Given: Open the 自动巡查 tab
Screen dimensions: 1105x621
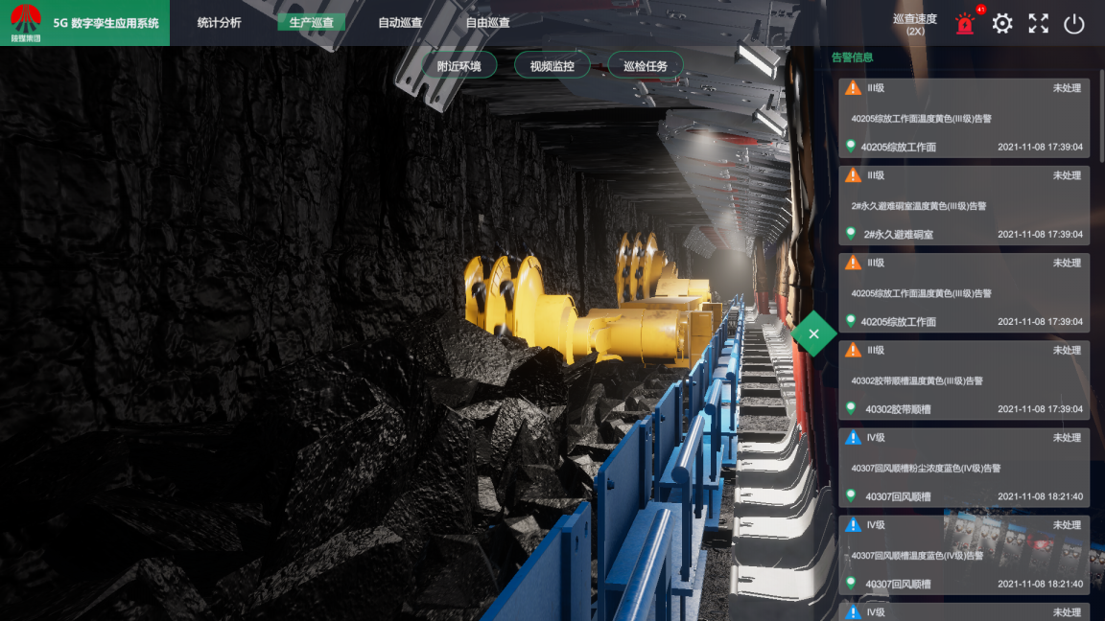Looking at the screenshot, I should tap(400, 22).
